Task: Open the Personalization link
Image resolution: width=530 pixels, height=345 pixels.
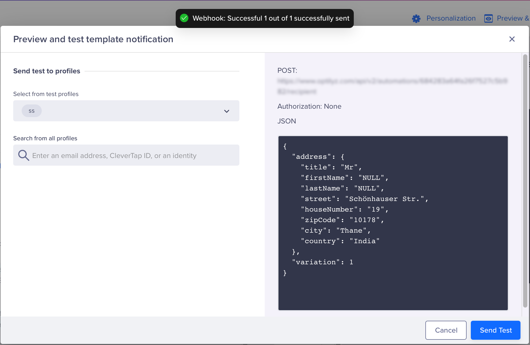Action: 451,18
